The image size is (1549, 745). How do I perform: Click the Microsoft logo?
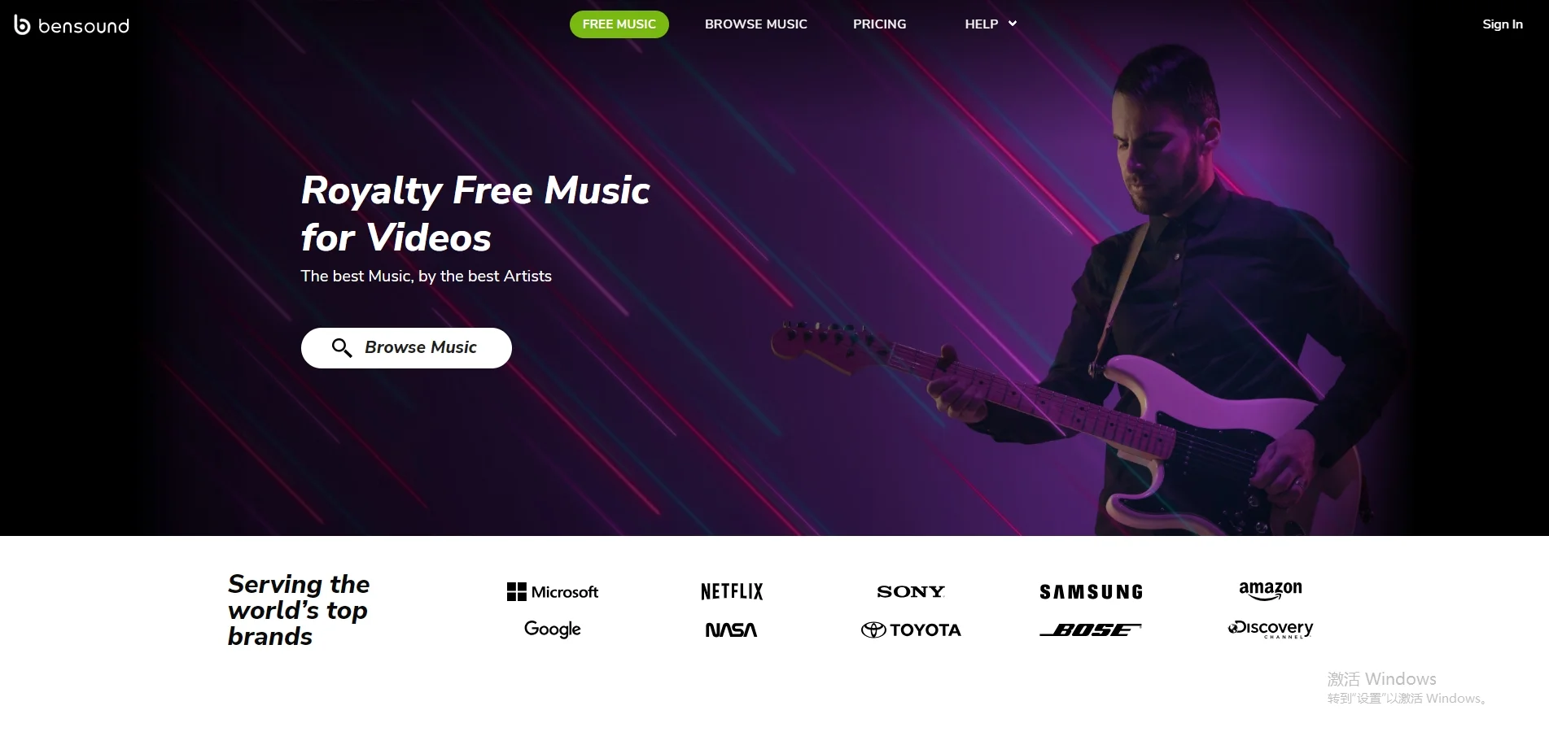[x=552, y=592]
